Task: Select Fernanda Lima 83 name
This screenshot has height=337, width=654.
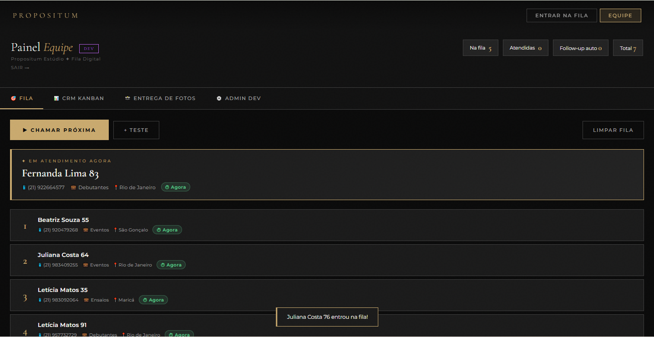Action: coord(60,173)
